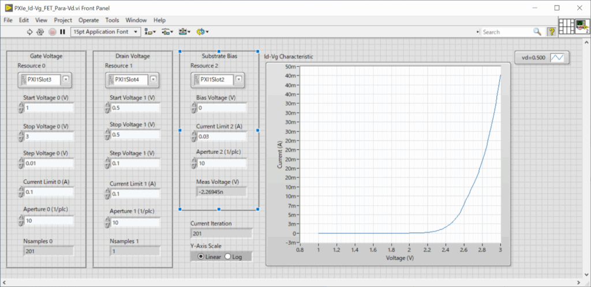
Task: Select the Log Y-axis scale option
Action: click(227, 256)
